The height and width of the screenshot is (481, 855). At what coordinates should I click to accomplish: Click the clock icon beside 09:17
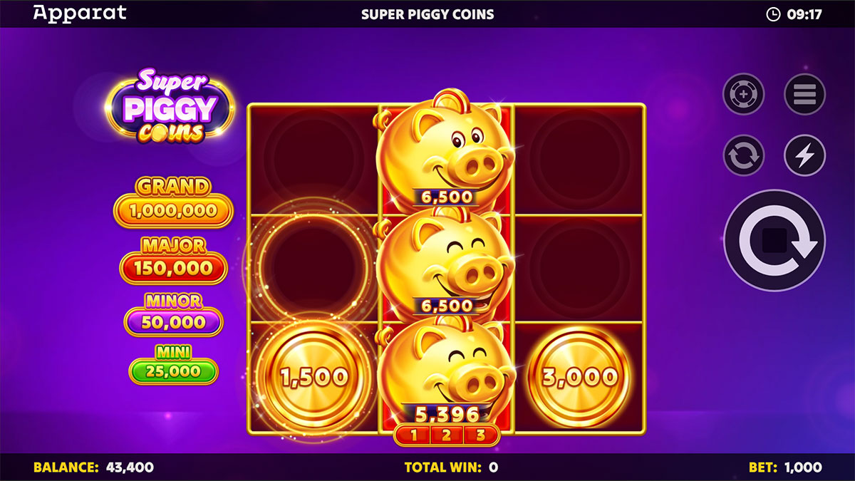coord(773,14)
